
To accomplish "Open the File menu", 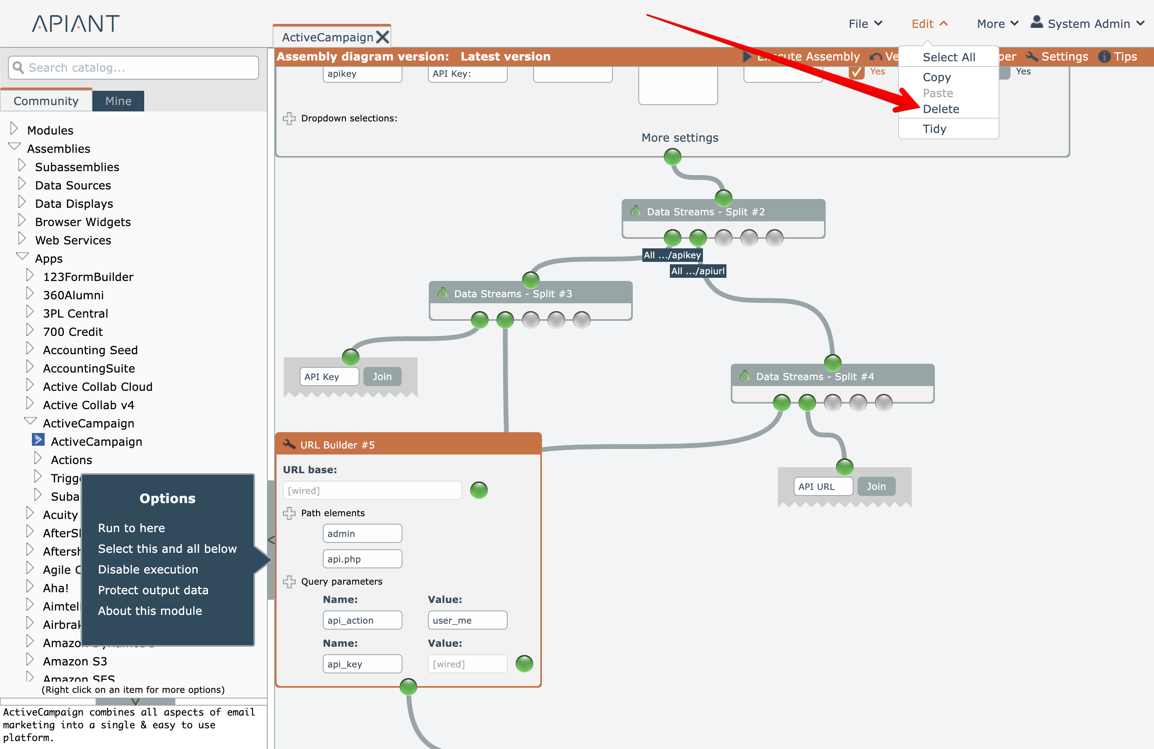I will tap(865, 24).
